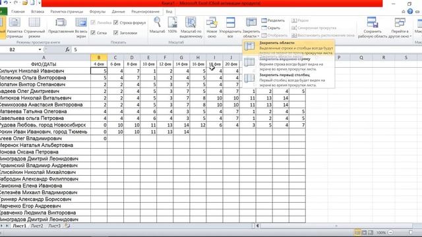
Task: Click the Name Box showing B2
Action: coord(19,50)
